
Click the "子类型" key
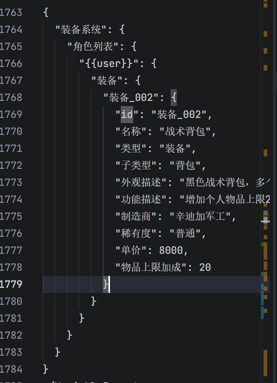136,166
